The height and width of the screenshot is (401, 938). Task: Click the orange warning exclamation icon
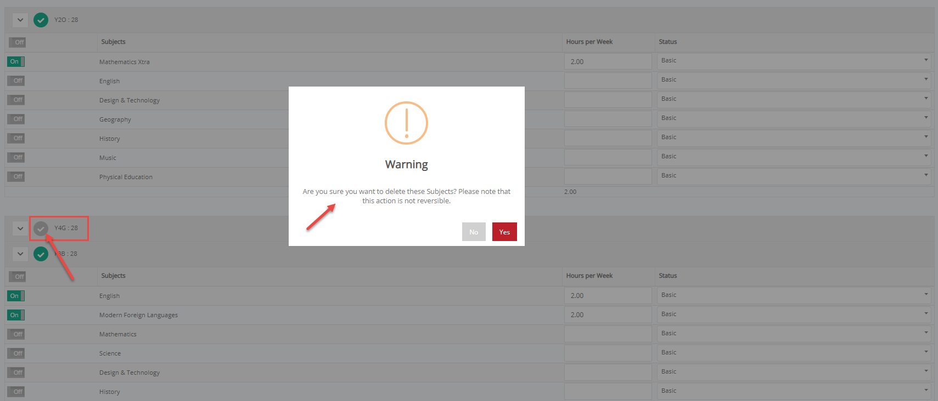pyautogui.click(x=406, y=123)
